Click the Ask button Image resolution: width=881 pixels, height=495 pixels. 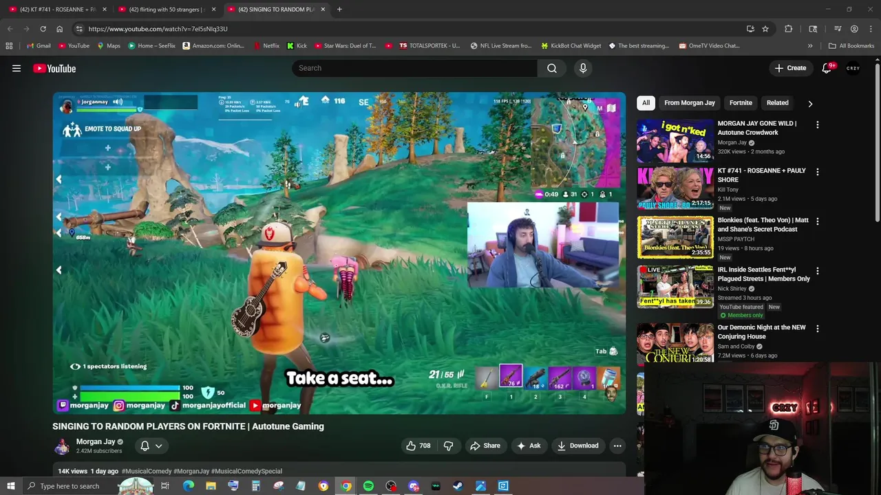tap(528, 445)
